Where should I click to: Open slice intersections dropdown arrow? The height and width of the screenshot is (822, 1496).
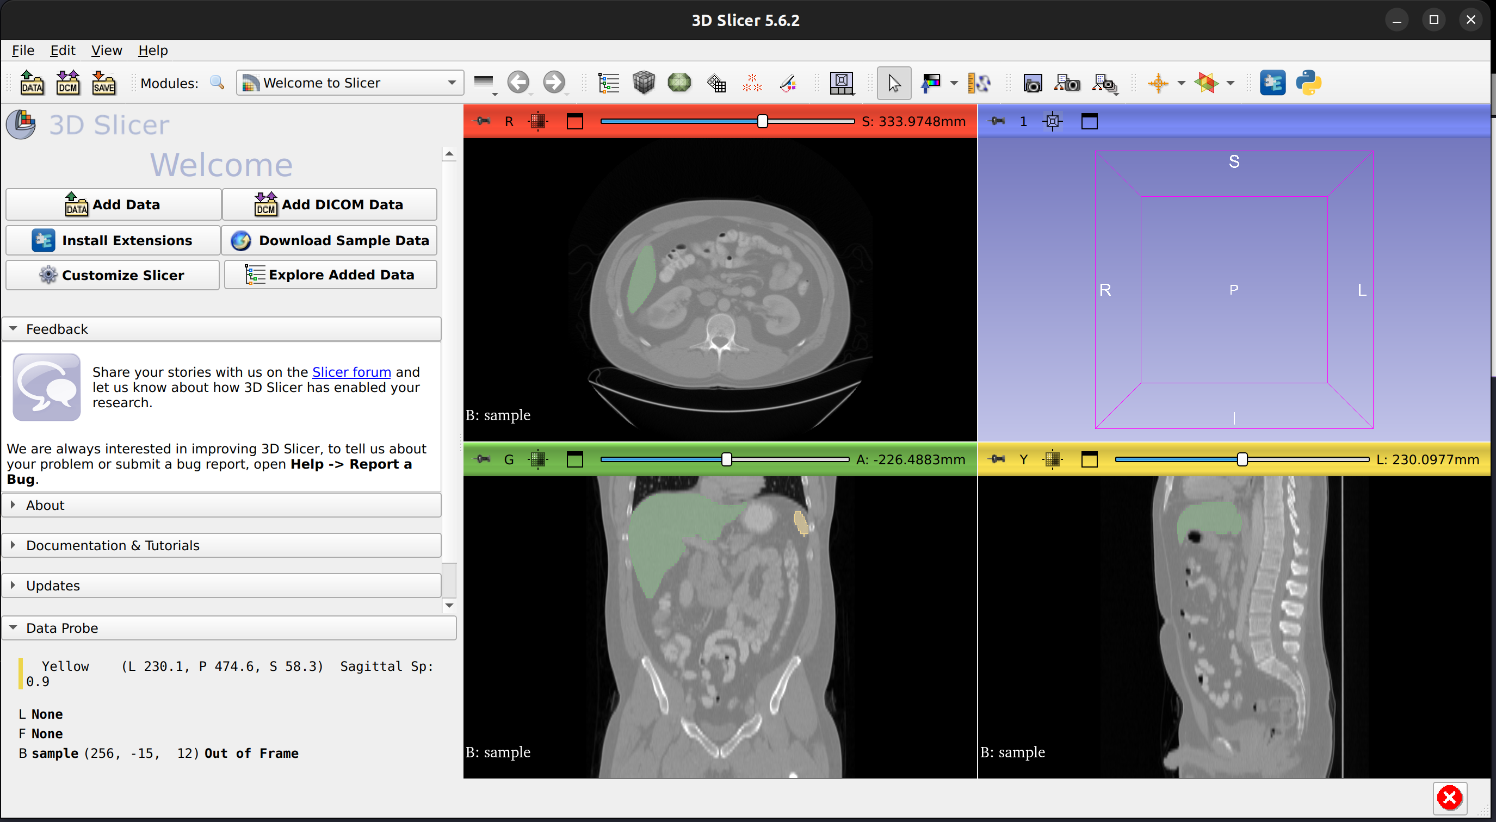pyautogui.click(x=1230, y=83)
